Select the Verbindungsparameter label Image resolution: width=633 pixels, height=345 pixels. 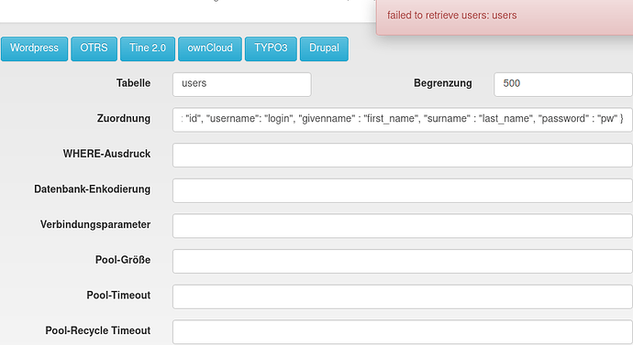pyautogui.click(x=95, y=224)
